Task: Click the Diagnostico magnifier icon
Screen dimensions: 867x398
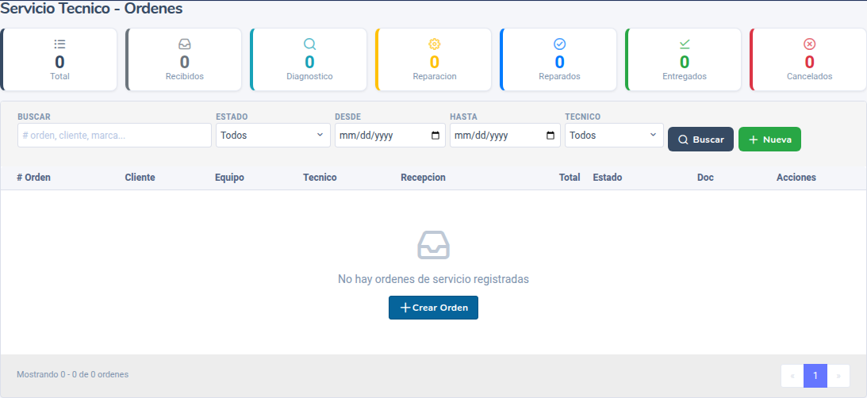Action: [309, 44]
